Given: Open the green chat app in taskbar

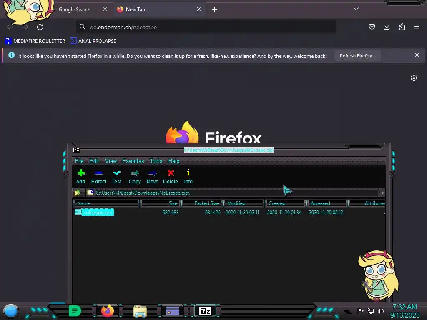Looking at the screenshot, I should click(x=75, y=311).
